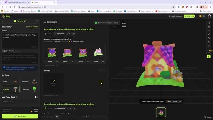This screenshot has width=213, height=120.
Task: Click the second viewer toolbar sphere icon
Action: [x=209, y=27]
